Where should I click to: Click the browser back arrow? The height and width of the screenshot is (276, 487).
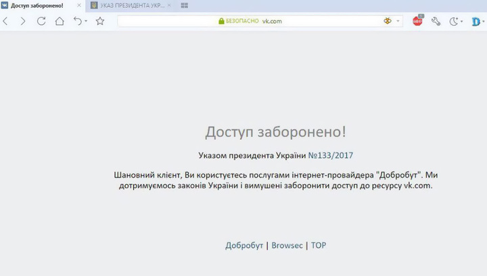[6, 21]
